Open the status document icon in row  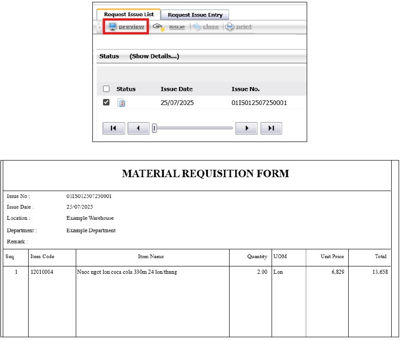tap(121, 103)
